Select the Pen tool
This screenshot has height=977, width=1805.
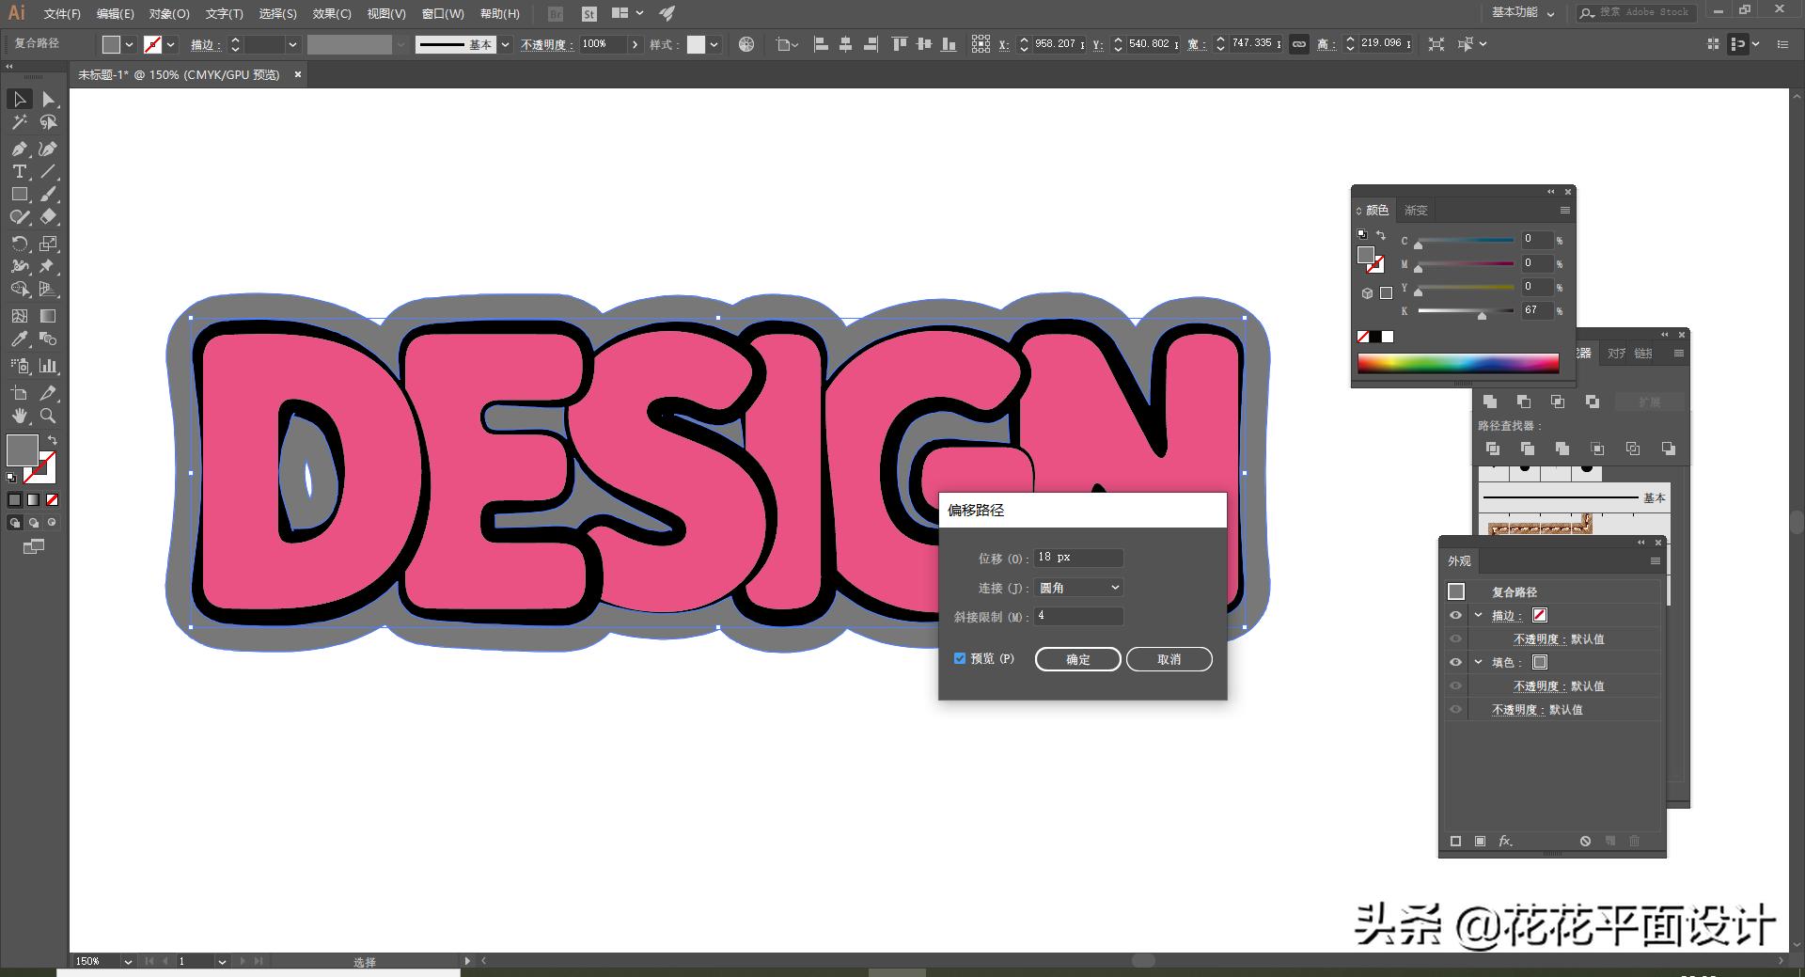[19, 149]
